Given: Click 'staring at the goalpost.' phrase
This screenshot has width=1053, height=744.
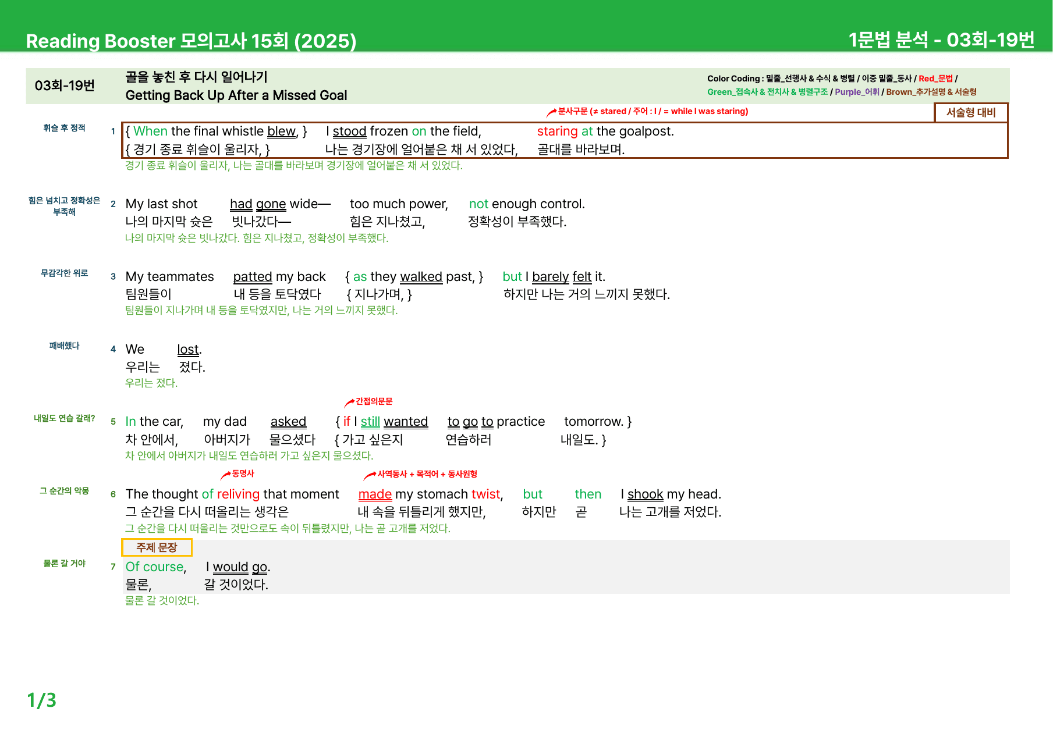Looking at the screenshot, I should click(x=605, y=131).
